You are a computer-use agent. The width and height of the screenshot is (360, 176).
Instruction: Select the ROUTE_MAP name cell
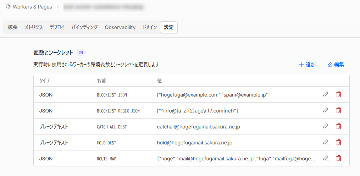106,159
